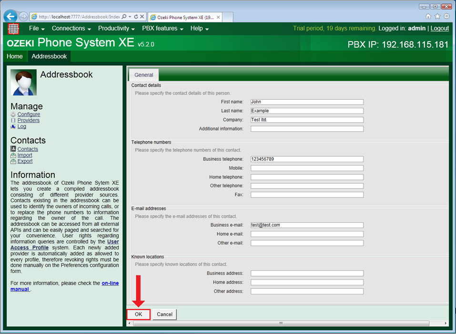Click the Other e-mail field

(x=307, y=243)
